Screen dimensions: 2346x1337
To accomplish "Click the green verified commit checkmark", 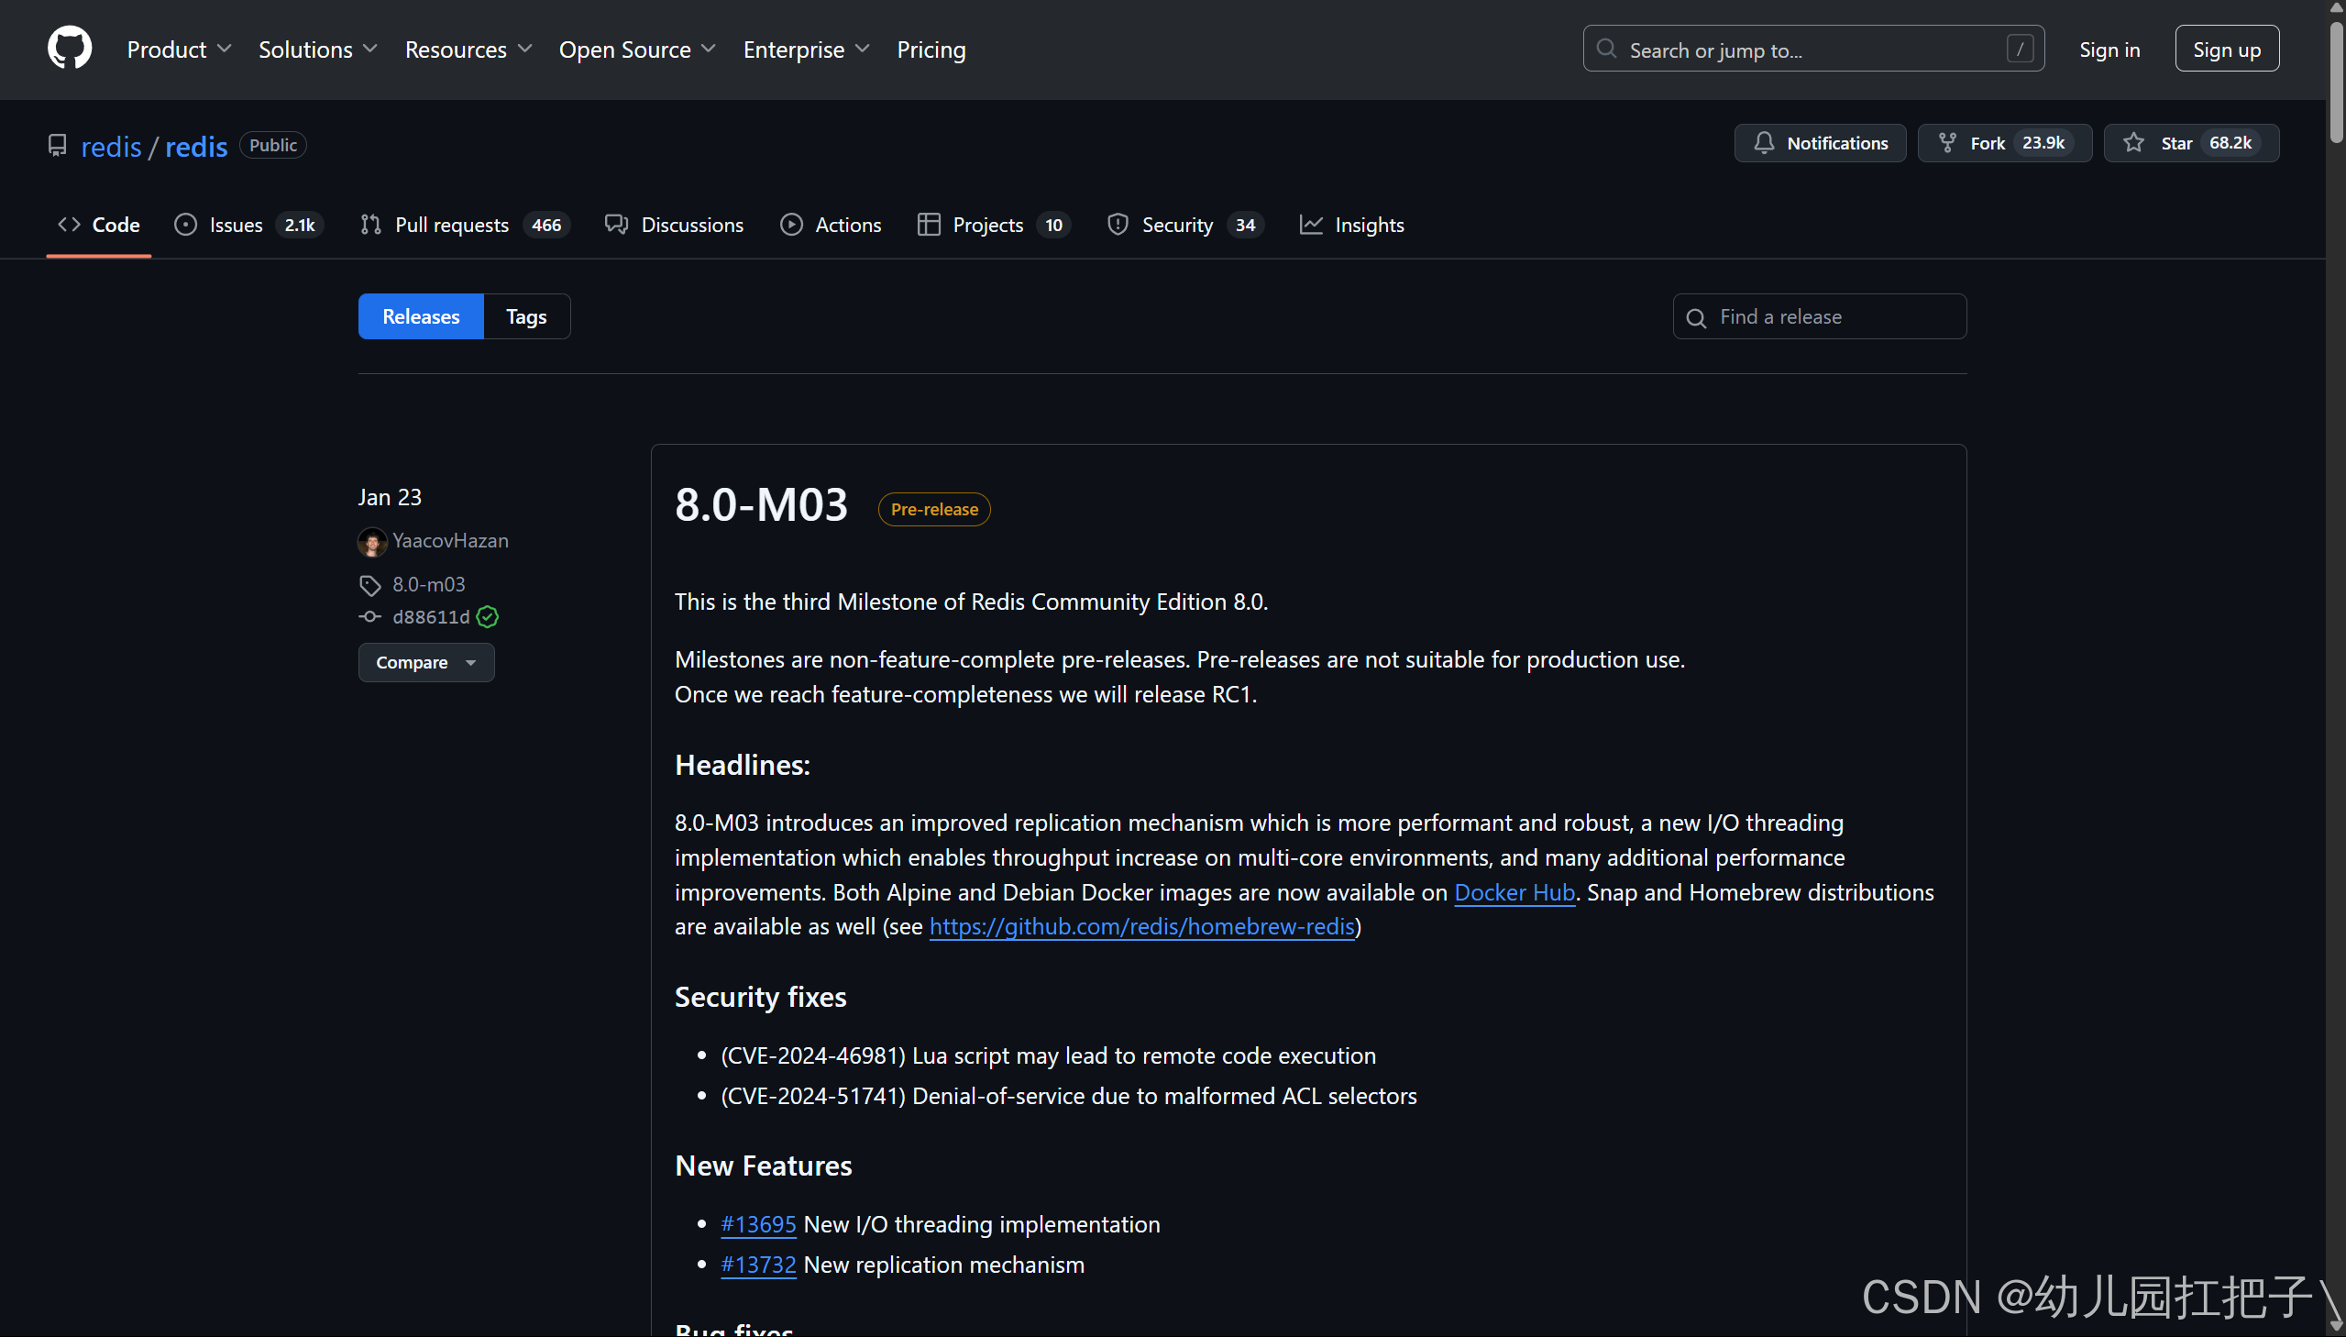I will pos(488,617).
